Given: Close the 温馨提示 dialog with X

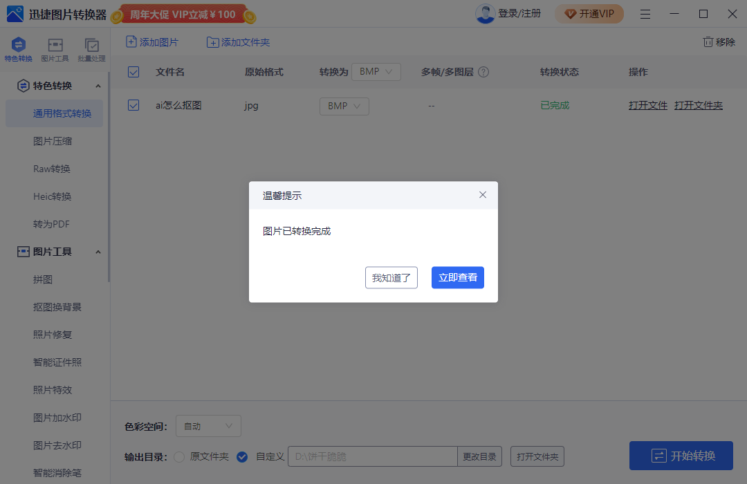Looking at the screenshot, I should 483,195.
